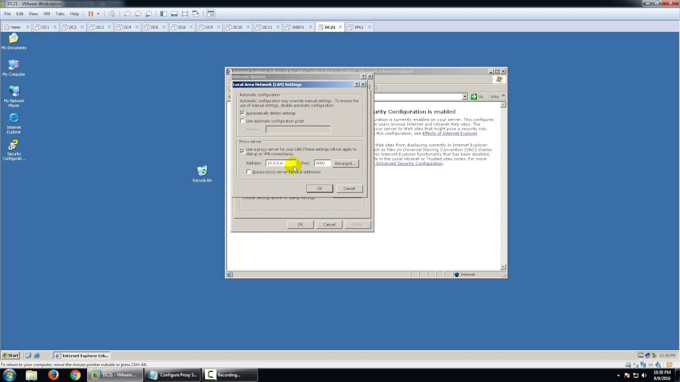Click the proxy Port field

[x=322, y=163]
